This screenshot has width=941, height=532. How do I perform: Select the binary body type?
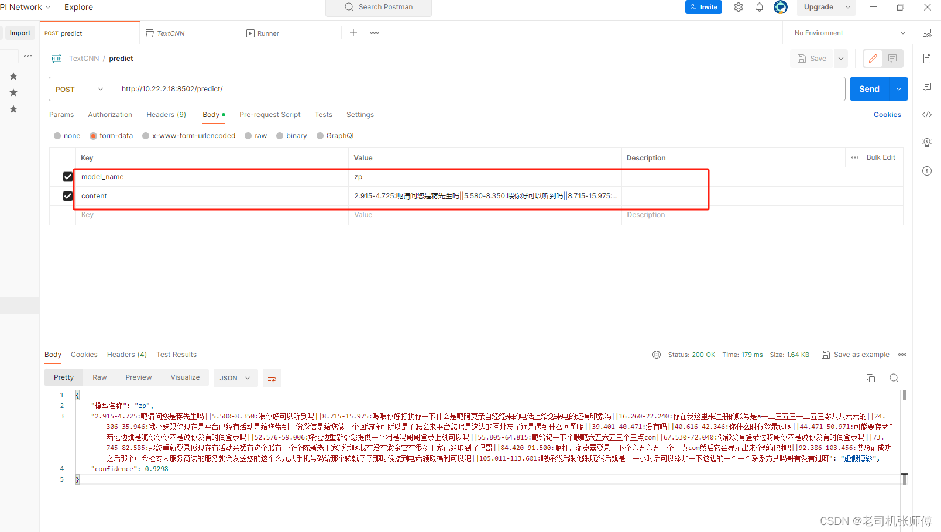tap(280, 136)
